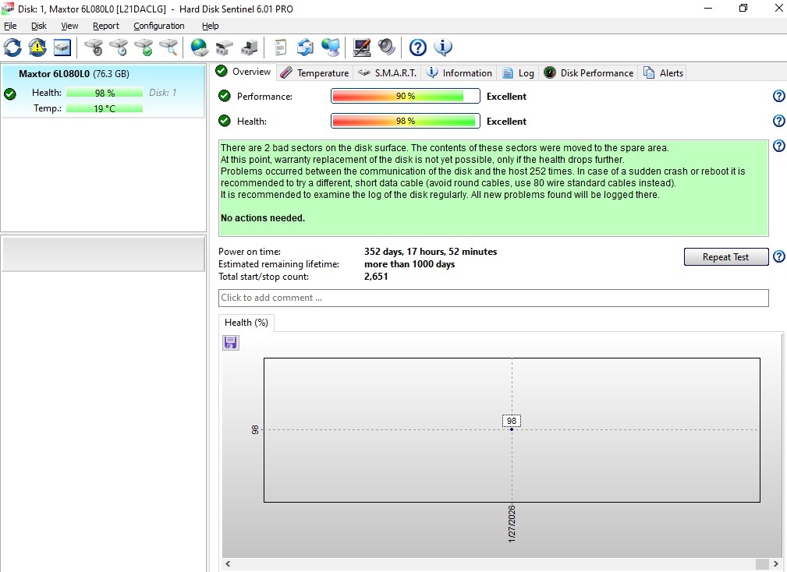The image size is (787, 572).
Task: Click the disk with magnifying glass icon
Action: click(x=168, y=48)
